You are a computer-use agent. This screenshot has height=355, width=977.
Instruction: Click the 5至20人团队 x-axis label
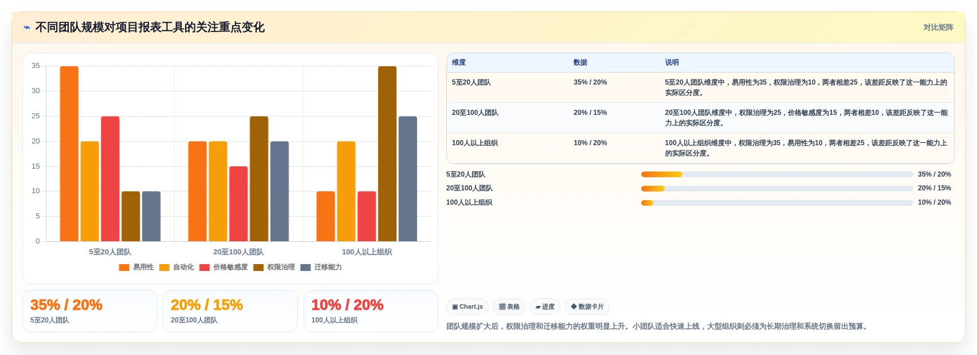[110, 252]
